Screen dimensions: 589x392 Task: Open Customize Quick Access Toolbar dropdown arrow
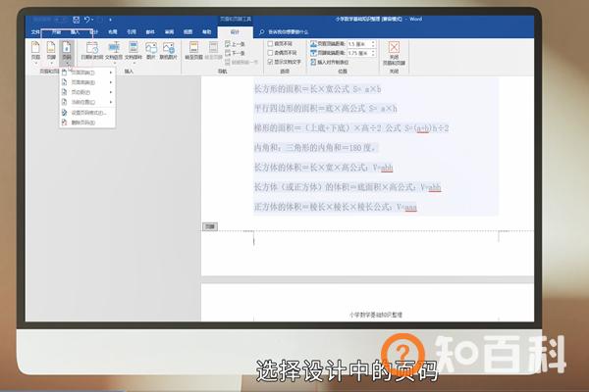[x=110, y=20]
